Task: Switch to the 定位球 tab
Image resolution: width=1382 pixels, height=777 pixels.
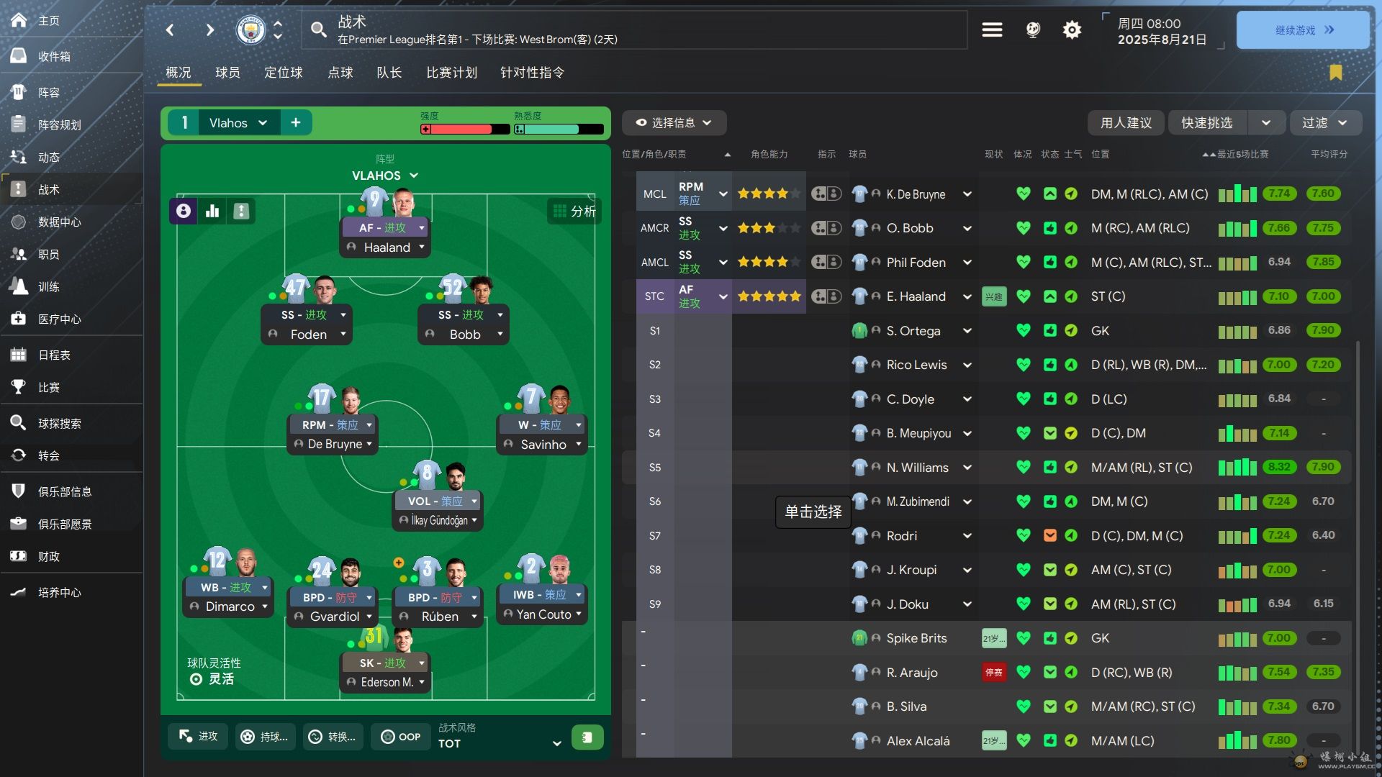Action: tap(284, 72)
